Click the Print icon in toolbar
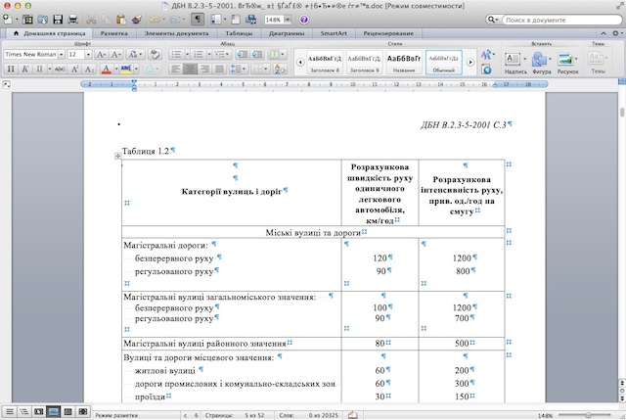Image resolution: width=626 pixels, height=420 pixels. 73,19
